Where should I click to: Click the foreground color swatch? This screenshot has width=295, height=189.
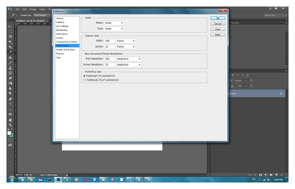[9, 133]
